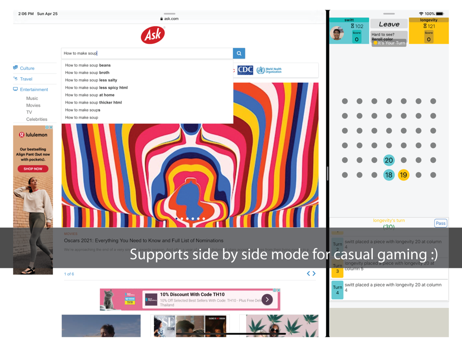
Task: Click the yellow game piece 19
Action: (404, 175)
